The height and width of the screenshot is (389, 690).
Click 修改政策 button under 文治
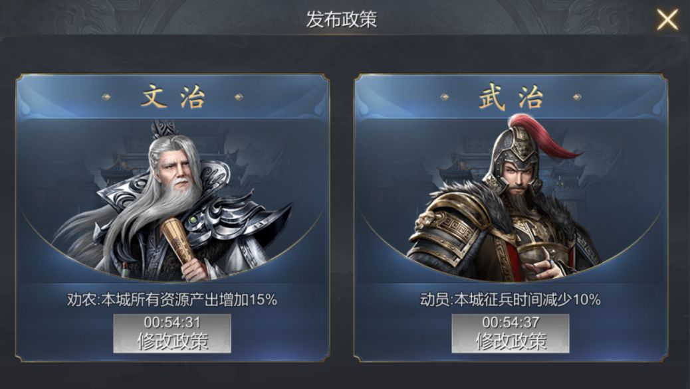pos(172,334)
